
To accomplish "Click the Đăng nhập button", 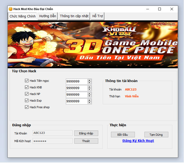I will 86,133.
